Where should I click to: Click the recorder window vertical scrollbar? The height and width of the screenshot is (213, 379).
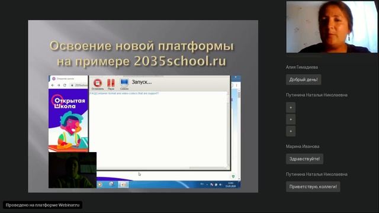point(228,129)
